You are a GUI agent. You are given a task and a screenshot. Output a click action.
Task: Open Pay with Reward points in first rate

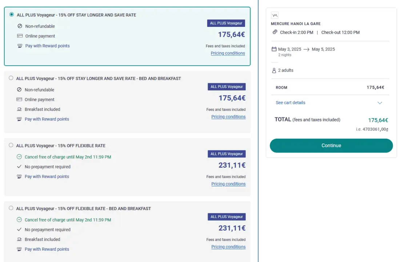47,46
